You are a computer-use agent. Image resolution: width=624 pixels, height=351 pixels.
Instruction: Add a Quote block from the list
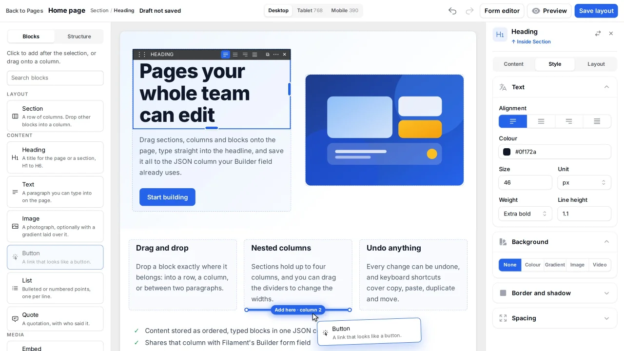point(55,318)
